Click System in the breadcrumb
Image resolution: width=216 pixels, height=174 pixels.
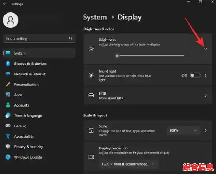pyautogui.click(x=95, y=18)
